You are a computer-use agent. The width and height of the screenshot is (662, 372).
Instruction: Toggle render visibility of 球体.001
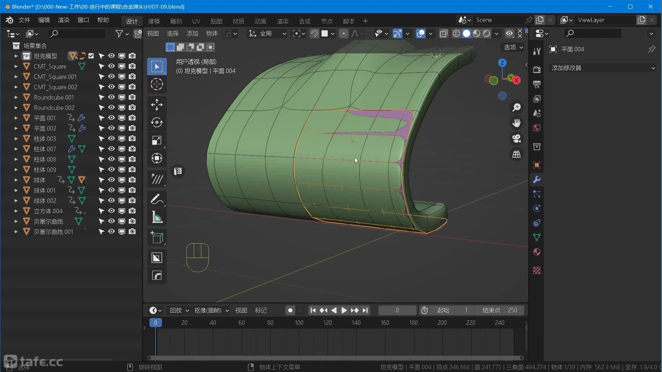coord(132,190)
